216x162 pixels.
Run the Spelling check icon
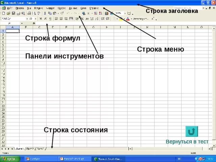pos(39,13)
